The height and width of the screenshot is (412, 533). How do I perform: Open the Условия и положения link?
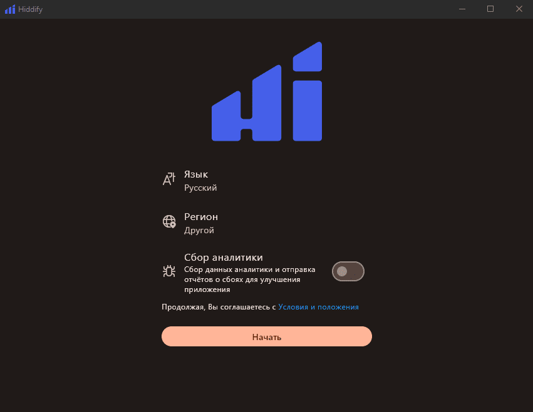[318, 307]
